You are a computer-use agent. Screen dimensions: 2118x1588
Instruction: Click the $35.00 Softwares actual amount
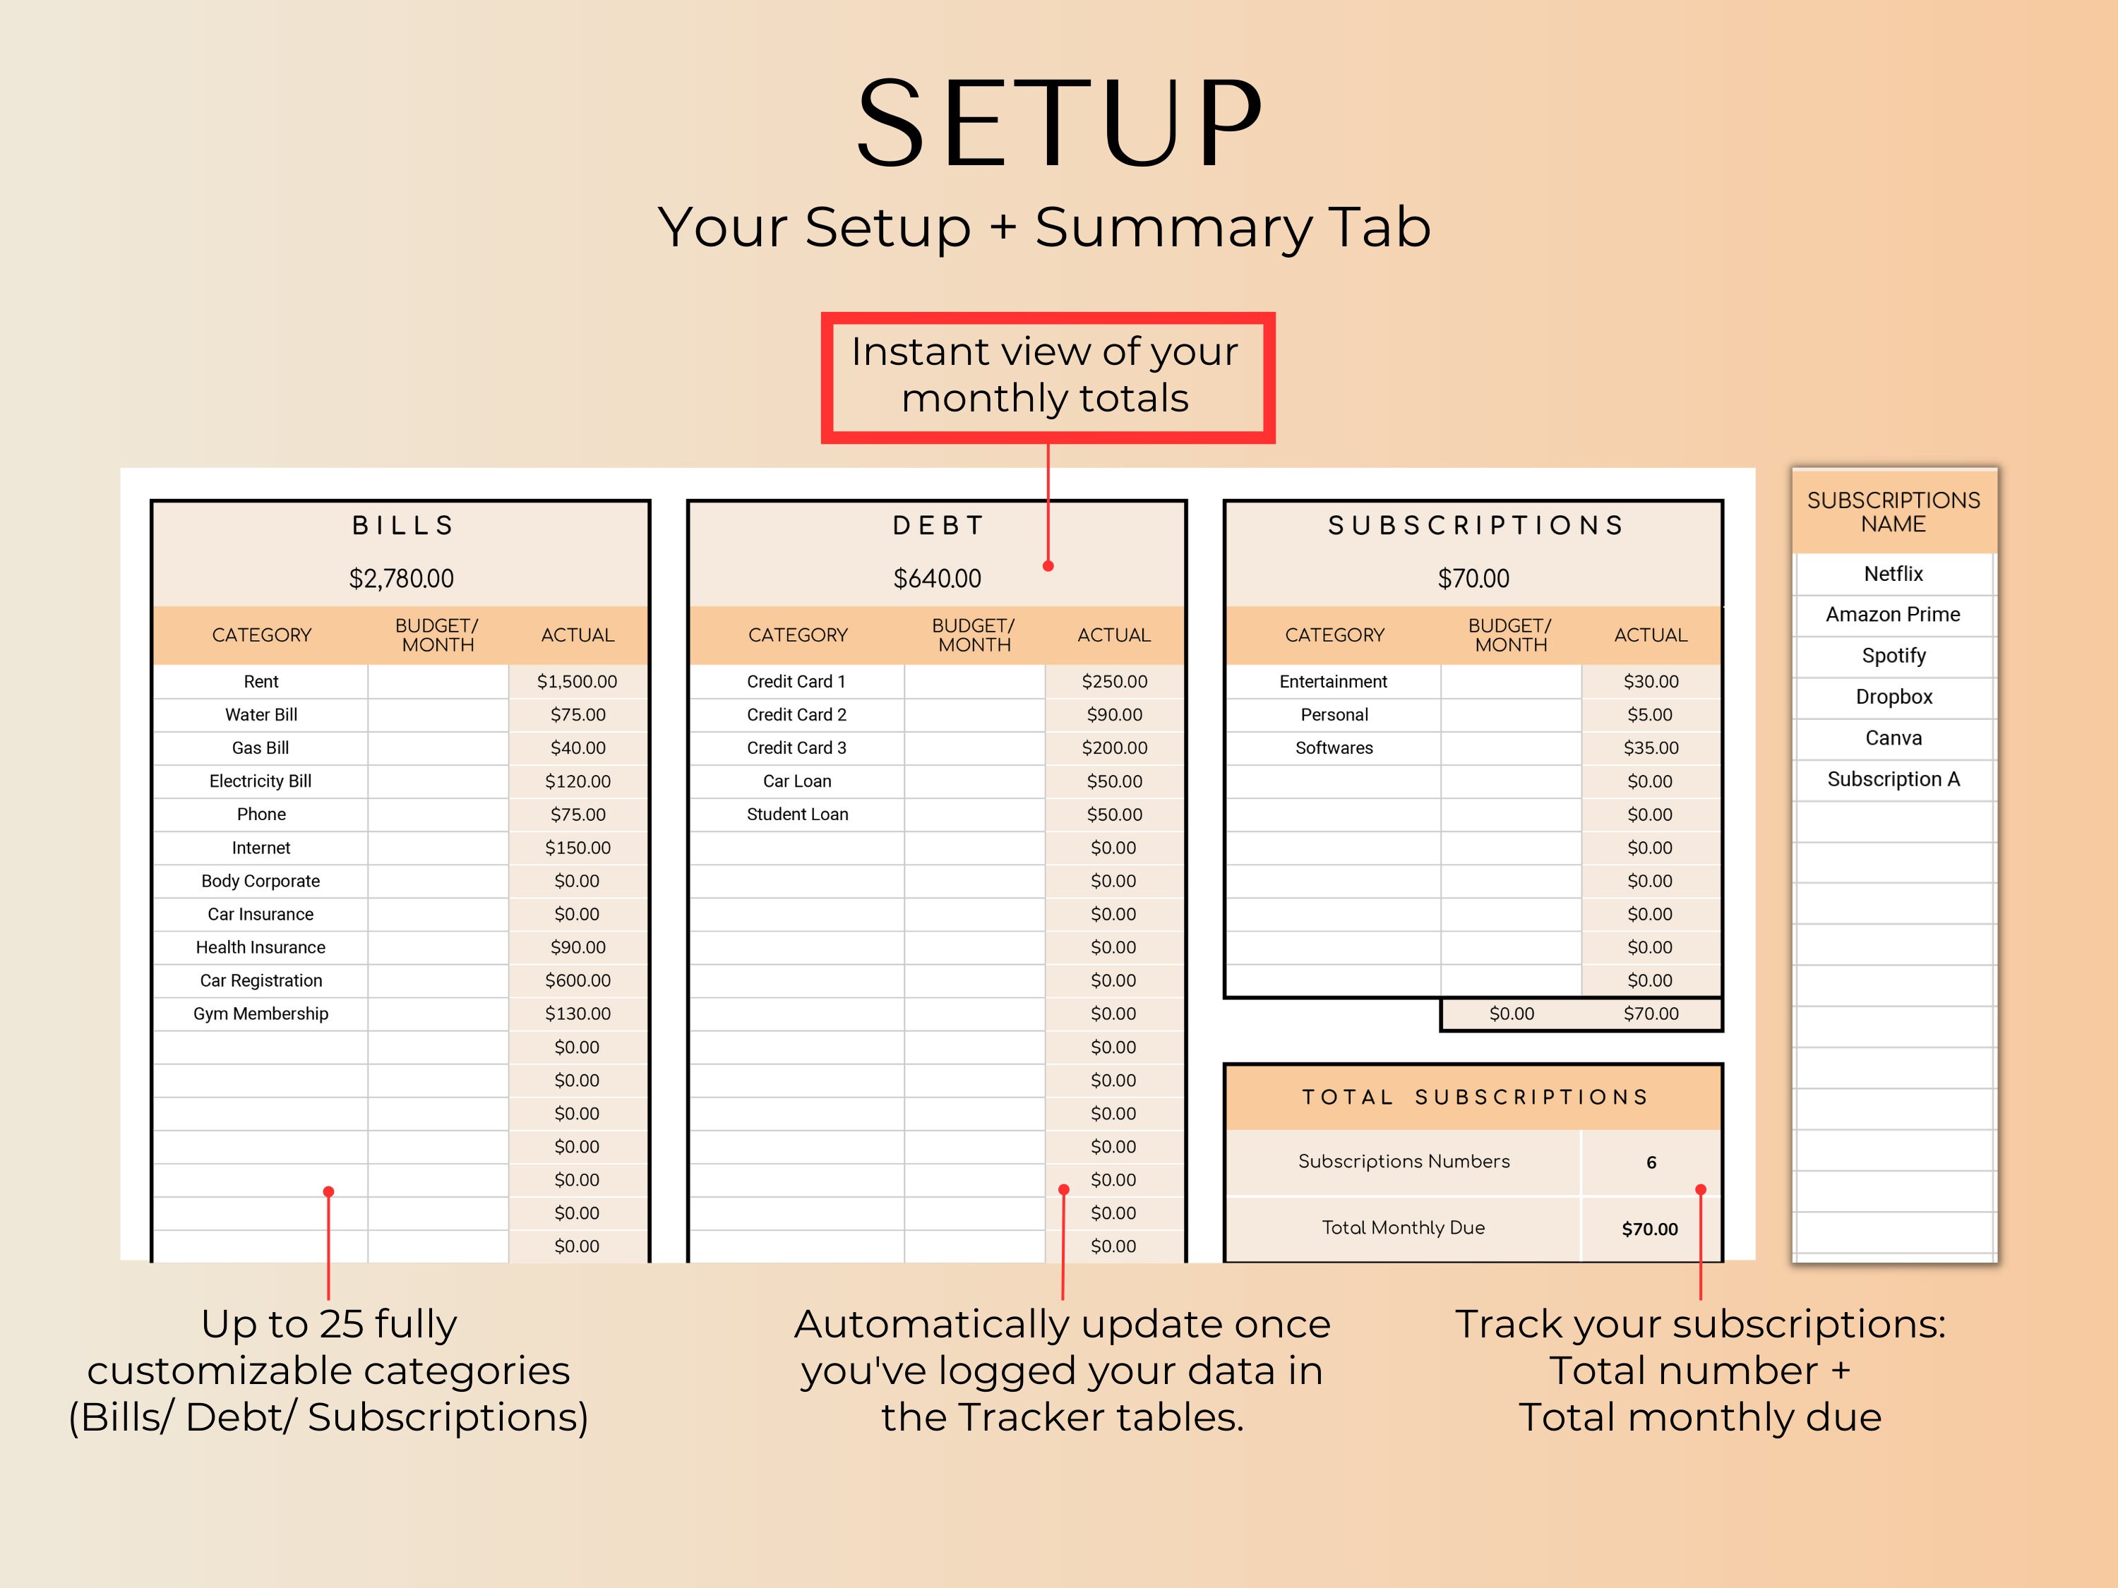point(1651,747)
